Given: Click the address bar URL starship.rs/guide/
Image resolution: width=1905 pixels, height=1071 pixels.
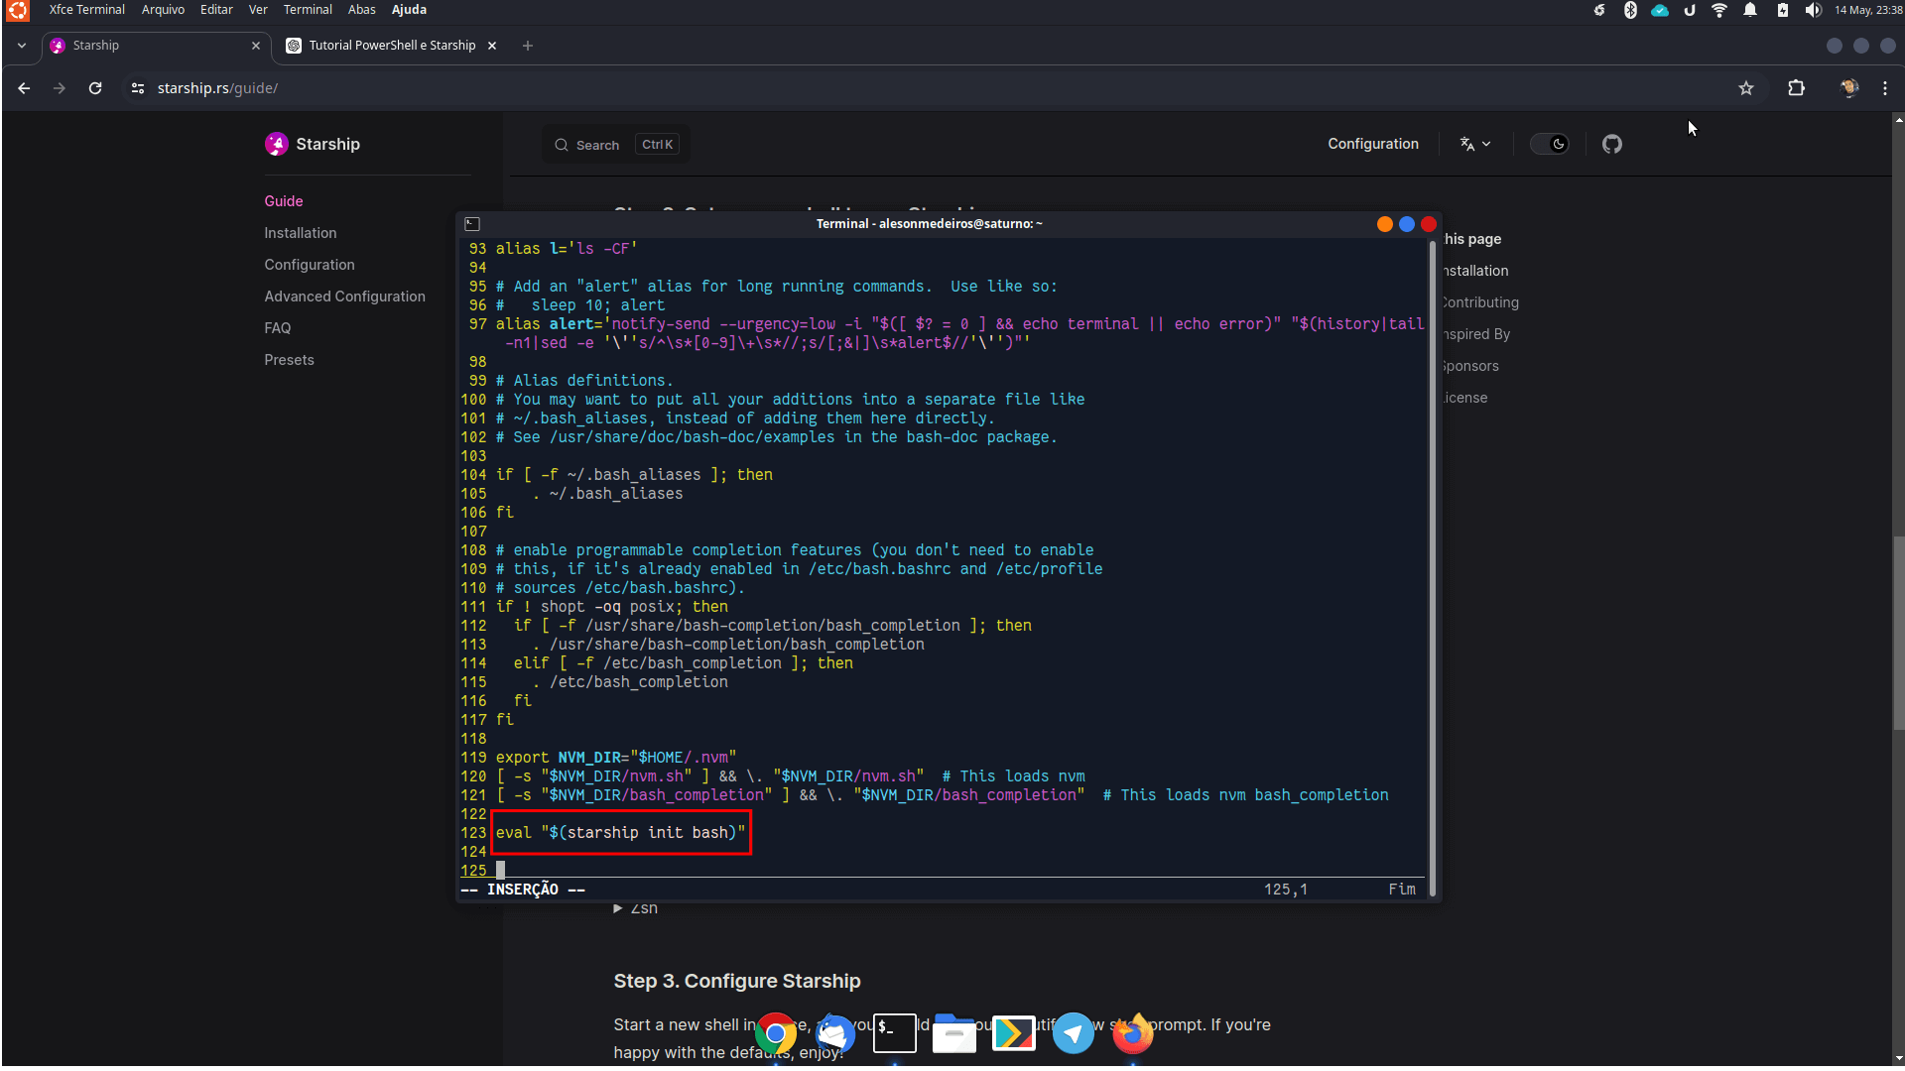Looking at the screenshot, I should (x=217, y=88).
